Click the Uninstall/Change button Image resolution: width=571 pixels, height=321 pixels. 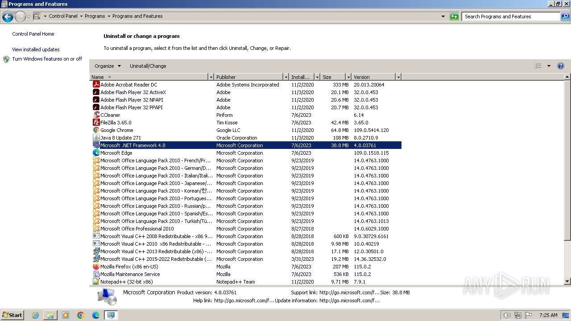(148, 66)
